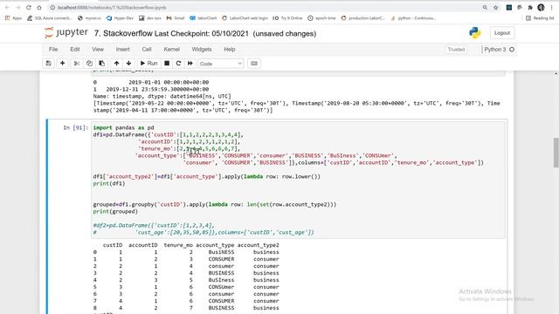The image size is (559, 314).
Task: Open the Edit menu
Action: pos(75,50)
